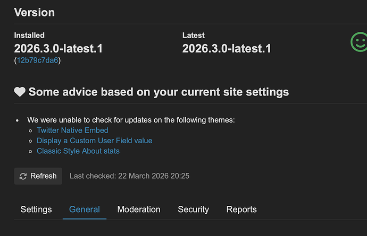
Task: Click the Refresh button
Action: [38, 176]
